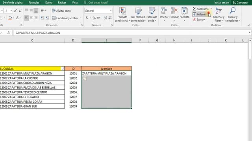Expand the fill color dropdown arrow
This screenshot has height=141, width=252.
13,18
